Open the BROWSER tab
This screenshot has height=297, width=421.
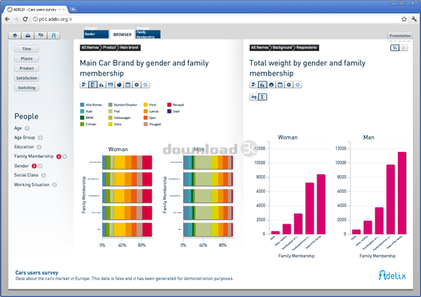point(122,34)
